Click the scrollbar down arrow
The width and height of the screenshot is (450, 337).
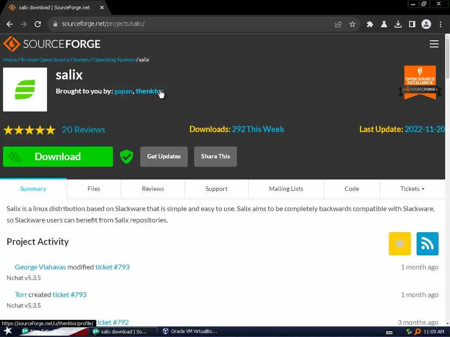click(447, 323)
